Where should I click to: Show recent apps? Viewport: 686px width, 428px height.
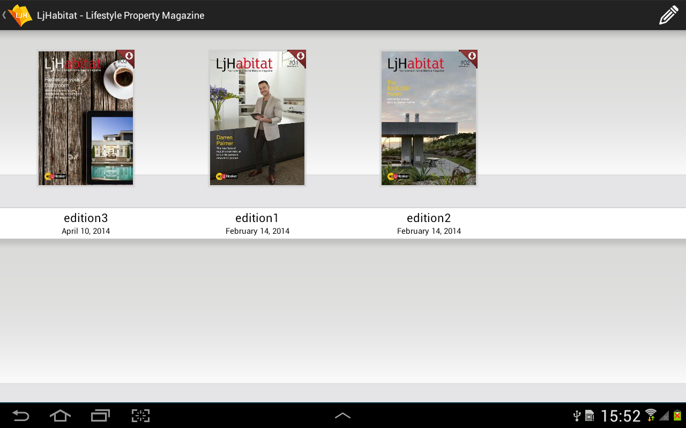[100, 416]
